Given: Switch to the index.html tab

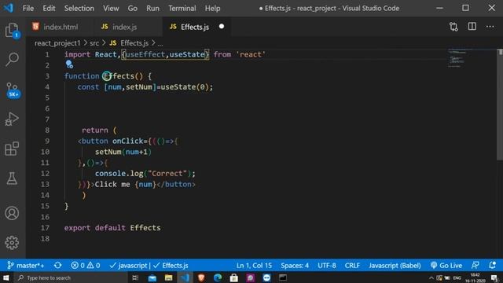Looking at the screenshot, I should click(61, 27).
